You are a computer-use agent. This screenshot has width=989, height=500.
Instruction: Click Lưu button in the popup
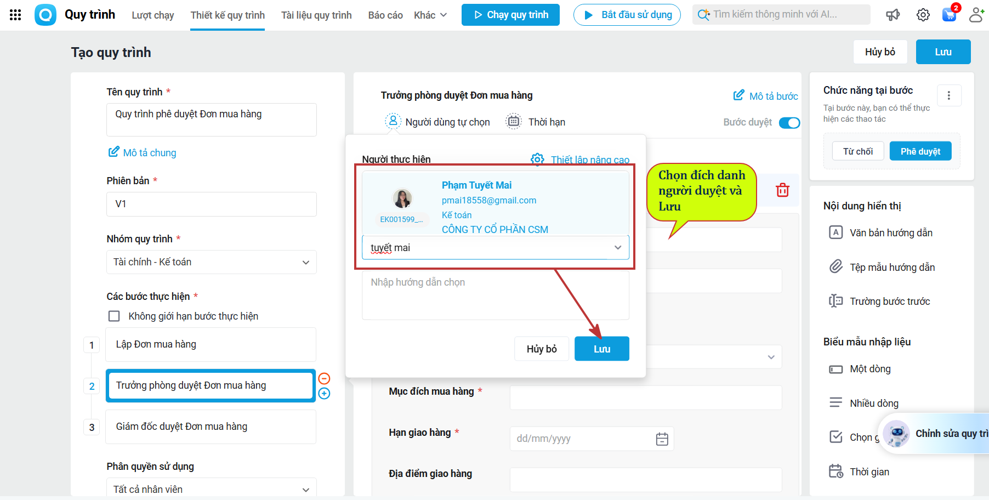point(602,349)
